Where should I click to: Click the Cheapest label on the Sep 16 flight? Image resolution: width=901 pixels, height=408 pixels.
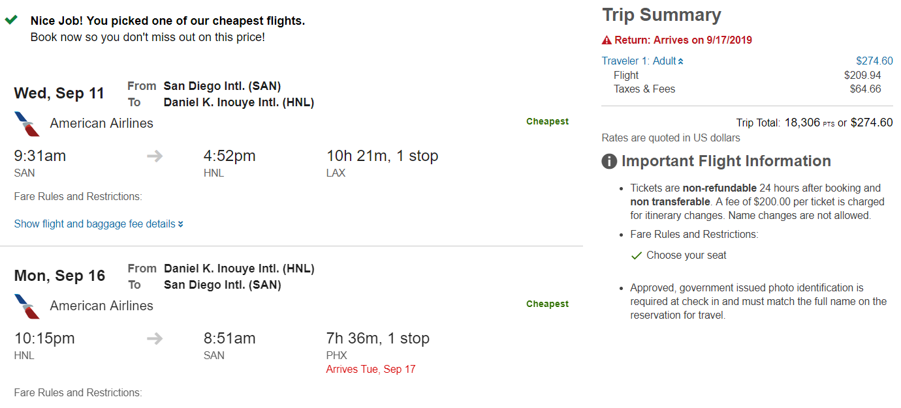point(547,304)
